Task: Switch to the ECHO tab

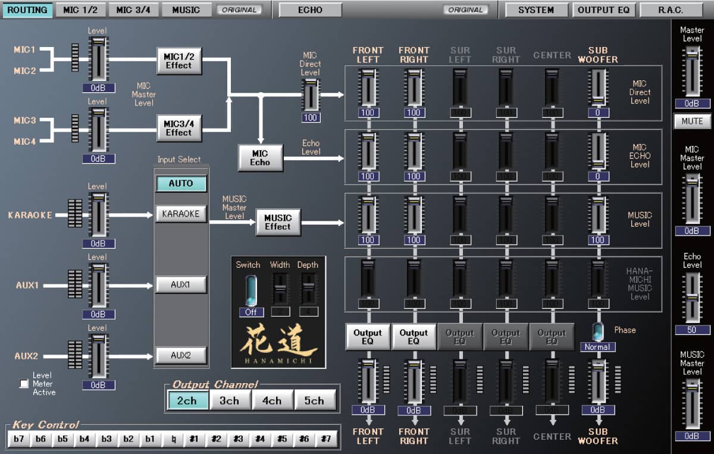Action: click(x=311, y=10)
